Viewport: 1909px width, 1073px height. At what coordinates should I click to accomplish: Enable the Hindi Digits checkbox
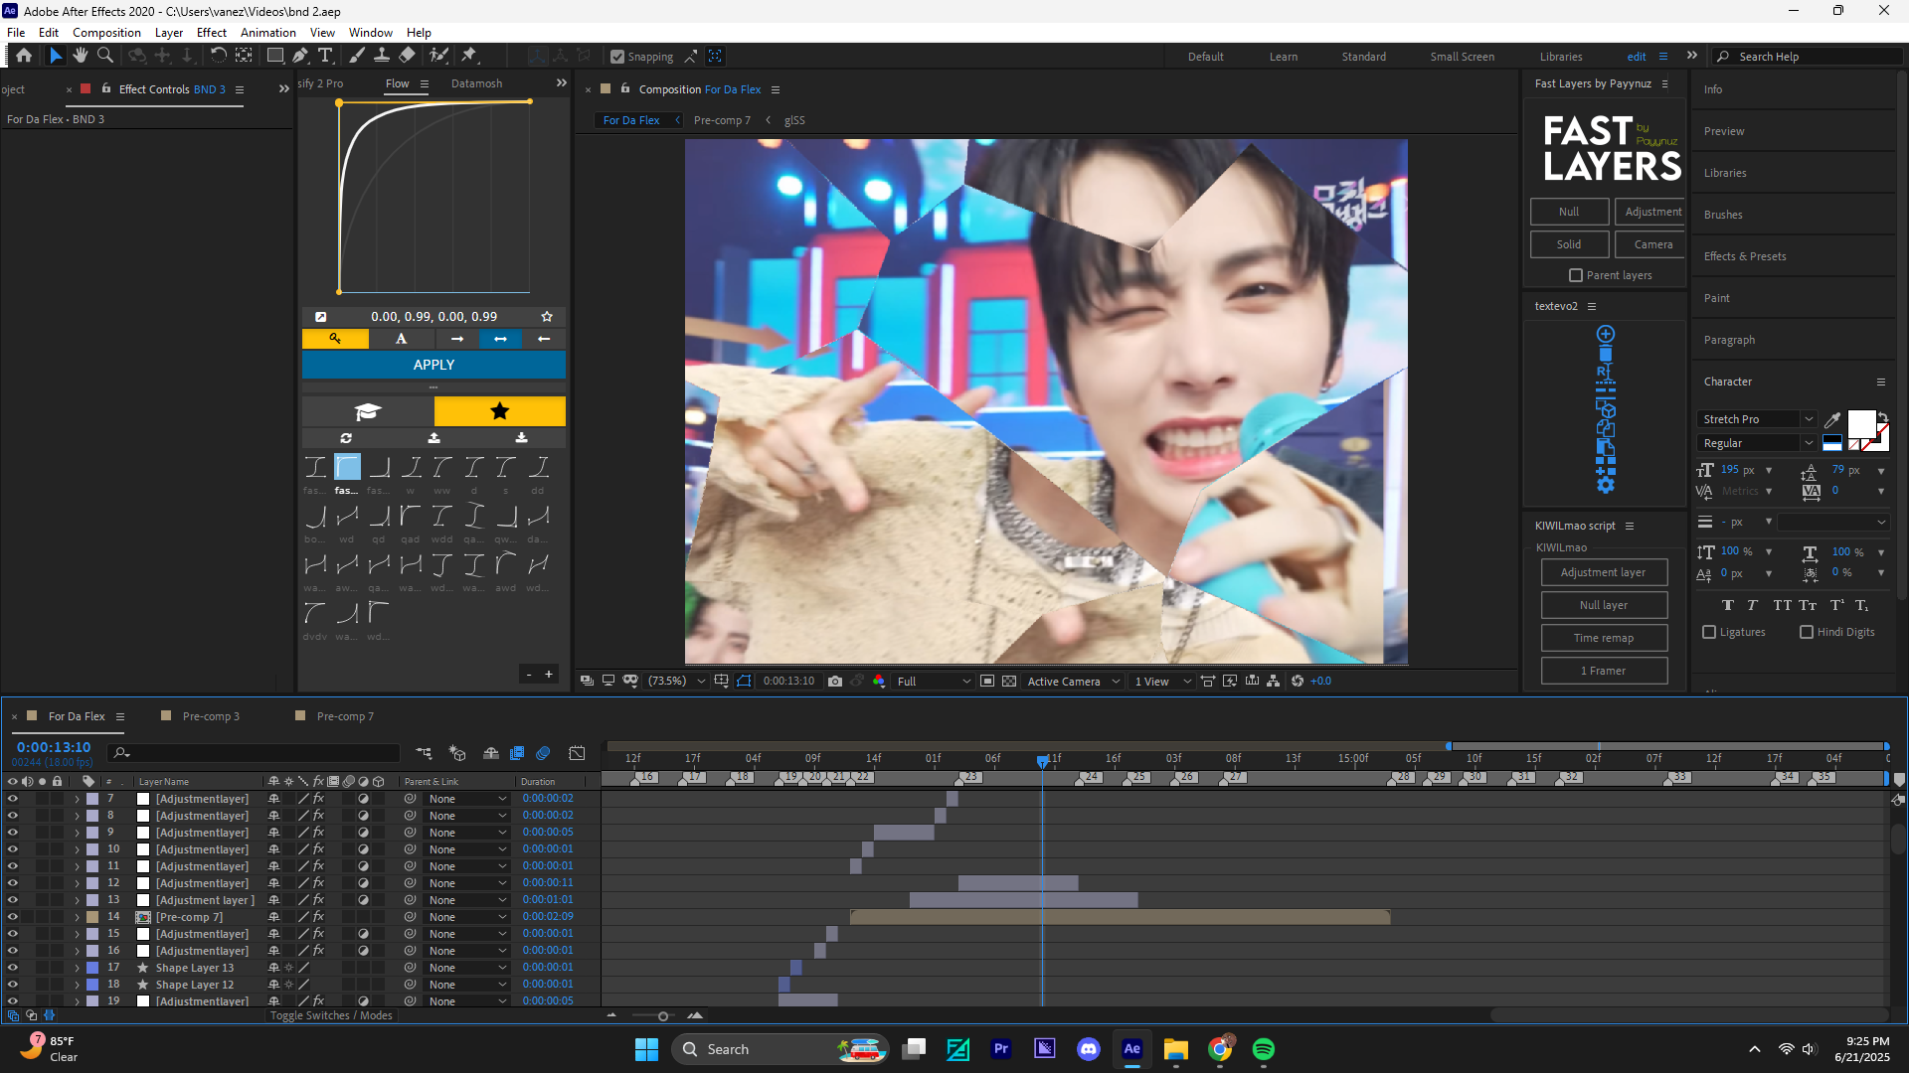tap(1807, 632)
